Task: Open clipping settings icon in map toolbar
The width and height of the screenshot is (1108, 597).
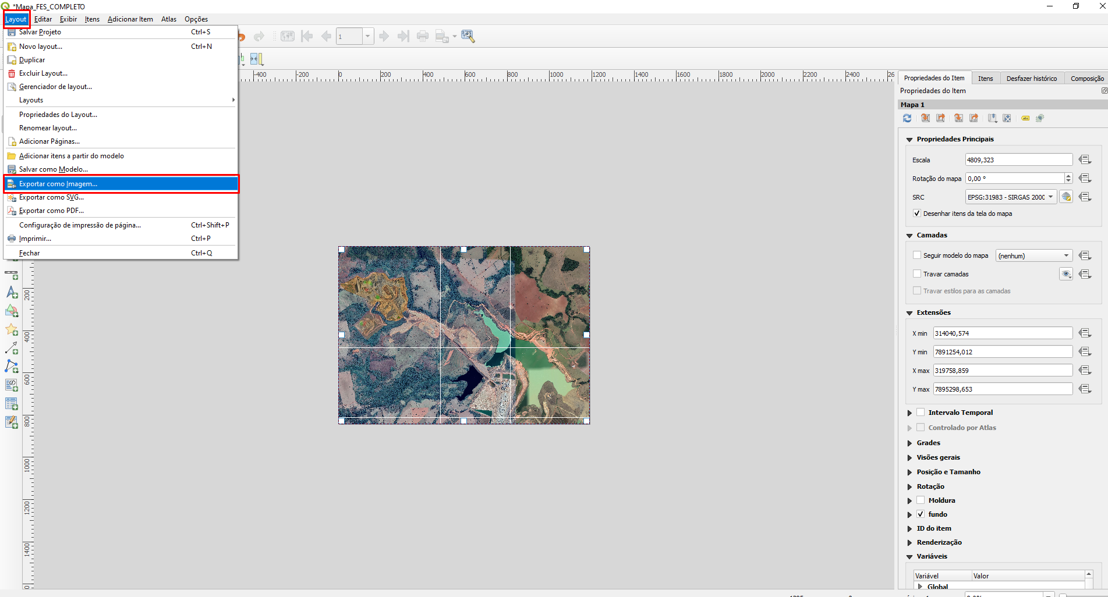Action: (1040, 118)
